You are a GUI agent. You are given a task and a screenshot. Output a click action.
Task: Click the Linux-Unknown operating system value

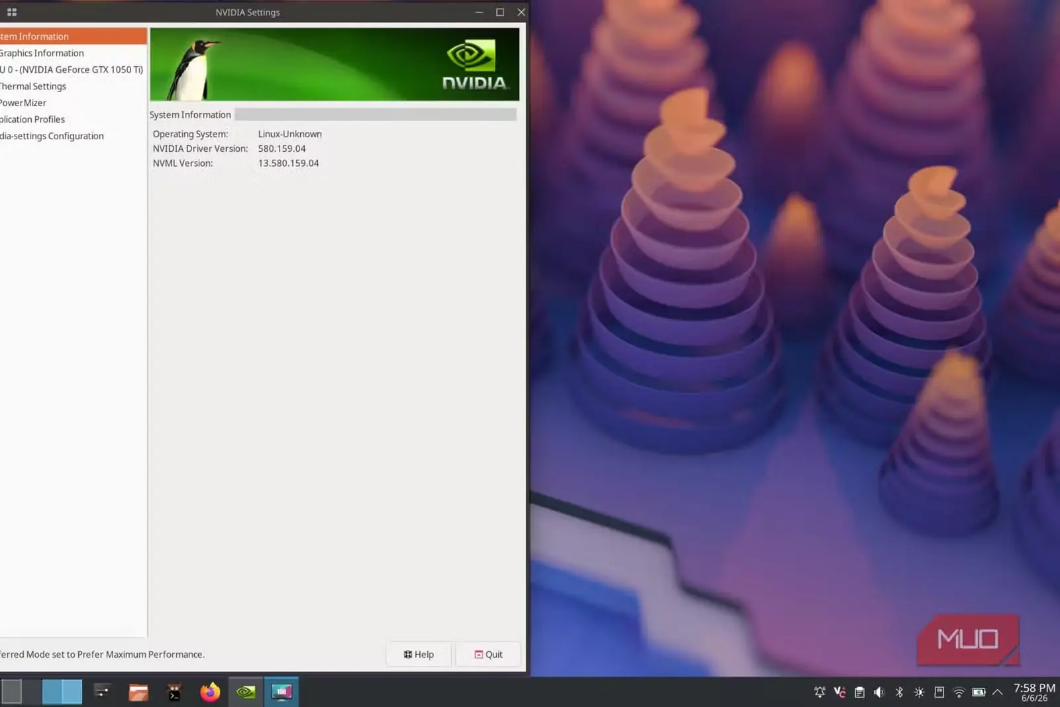pyautogui.click(x=290, y=134)
